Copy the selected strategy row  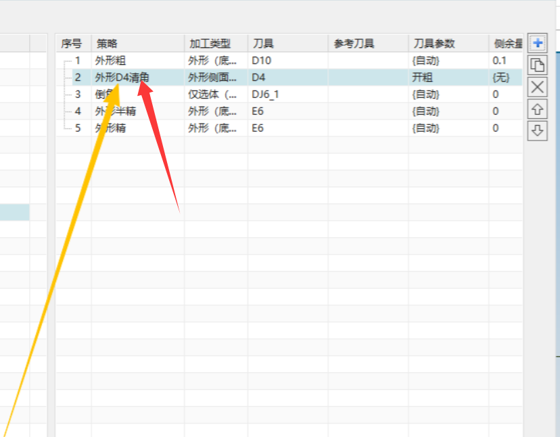click(538, 66)
